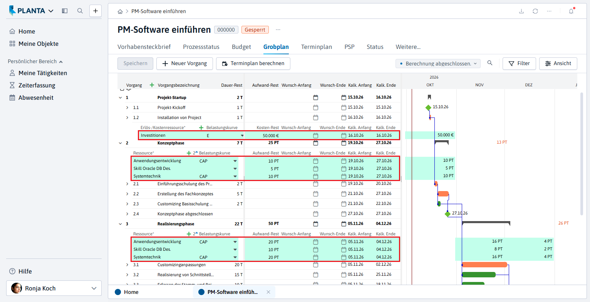The image size is (590, 302).
Task: Open the Berechnung abgeschlossen status dropdown
Action: (x=438, y=64)
